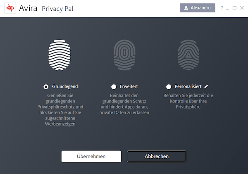The image size is (248, 174).
Task: Select the Erweitert fingerprint icon
Action: 124,55
